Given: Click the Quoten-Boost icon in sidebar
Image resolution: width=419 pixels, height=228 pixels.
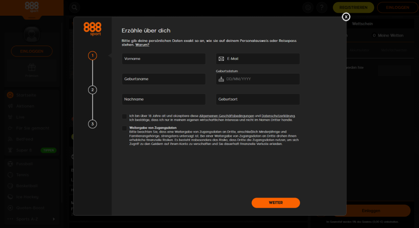Looking at the screenshot, I should click(10, 208).
